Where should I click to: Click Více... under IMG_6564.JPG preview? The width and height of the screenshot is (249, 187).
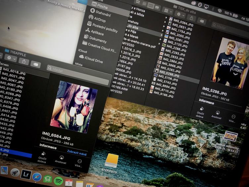click(79, 163)
